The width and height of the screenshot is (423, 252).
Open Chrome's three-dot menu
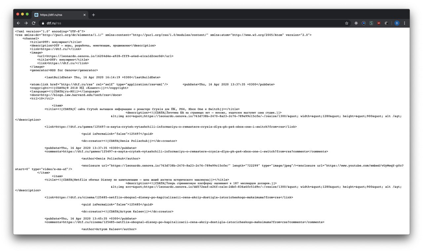point(404,23)
